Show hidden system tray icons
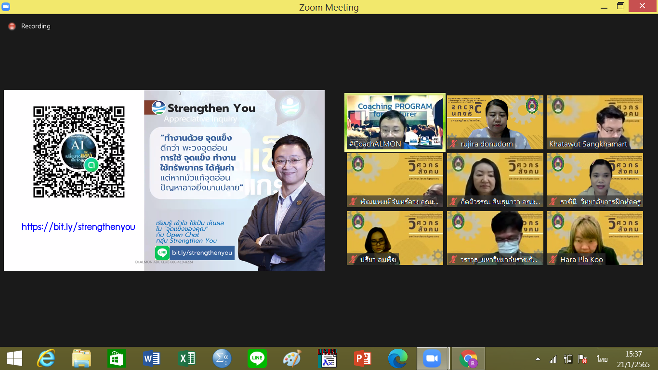The height and width of the screenshot is (370, 658). (538, 359)
